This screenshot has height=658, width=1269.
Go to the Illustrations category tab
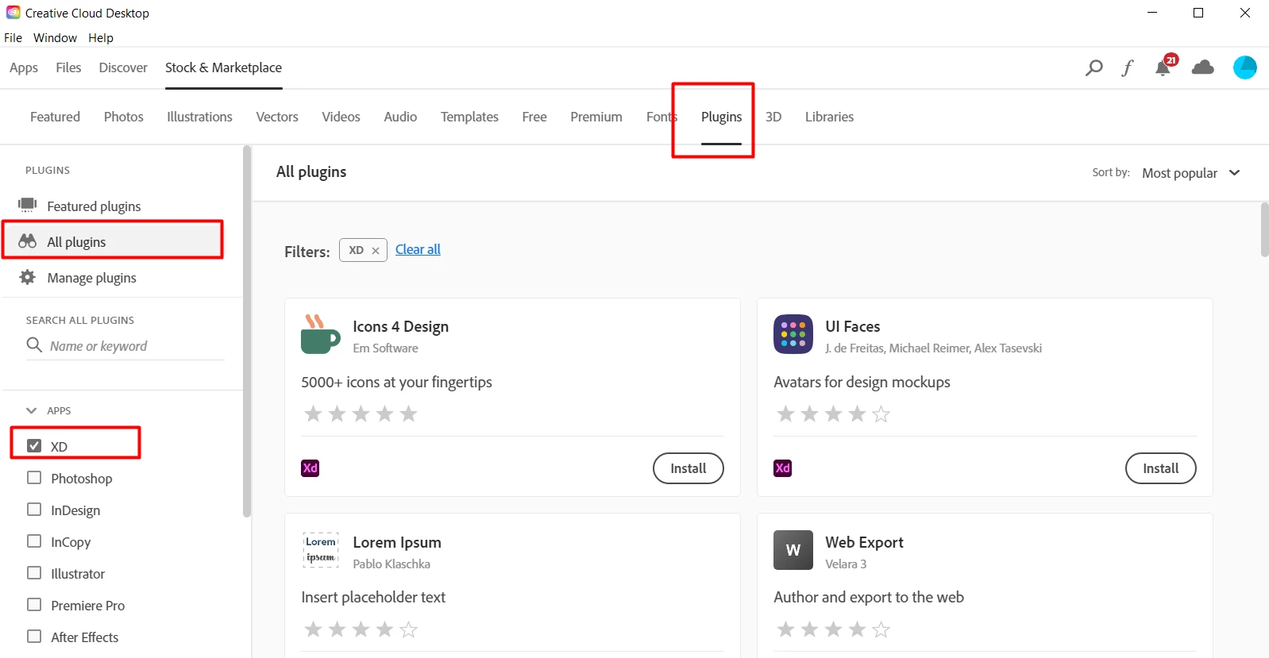tap(199, 117)
